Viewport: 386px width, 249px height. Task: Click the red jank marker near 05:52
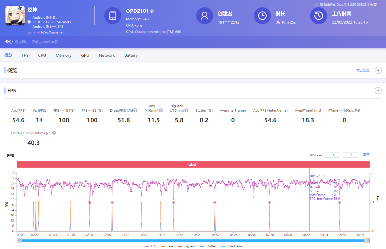pyautogui.click(x=215, y=202)
